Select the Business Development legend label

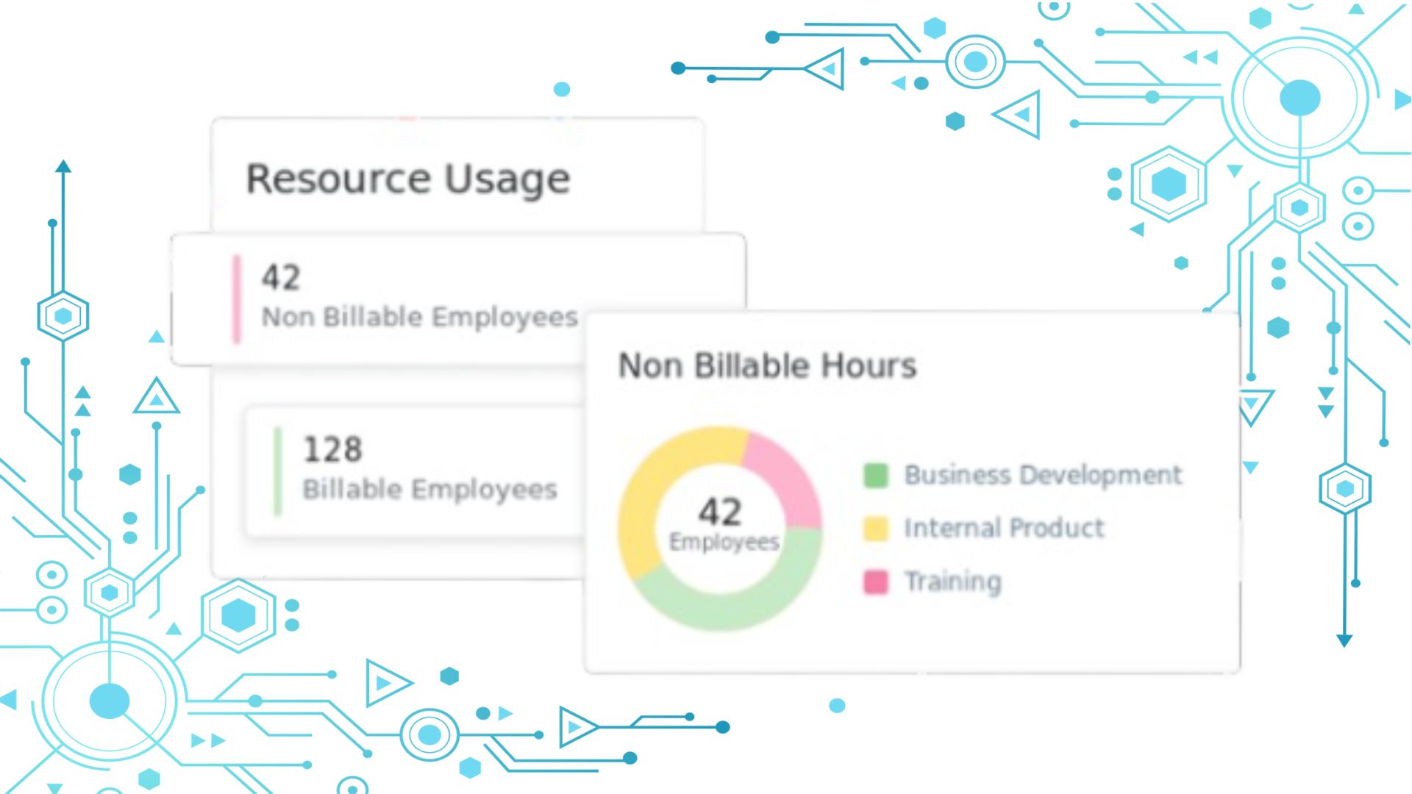coord(1043,475)
